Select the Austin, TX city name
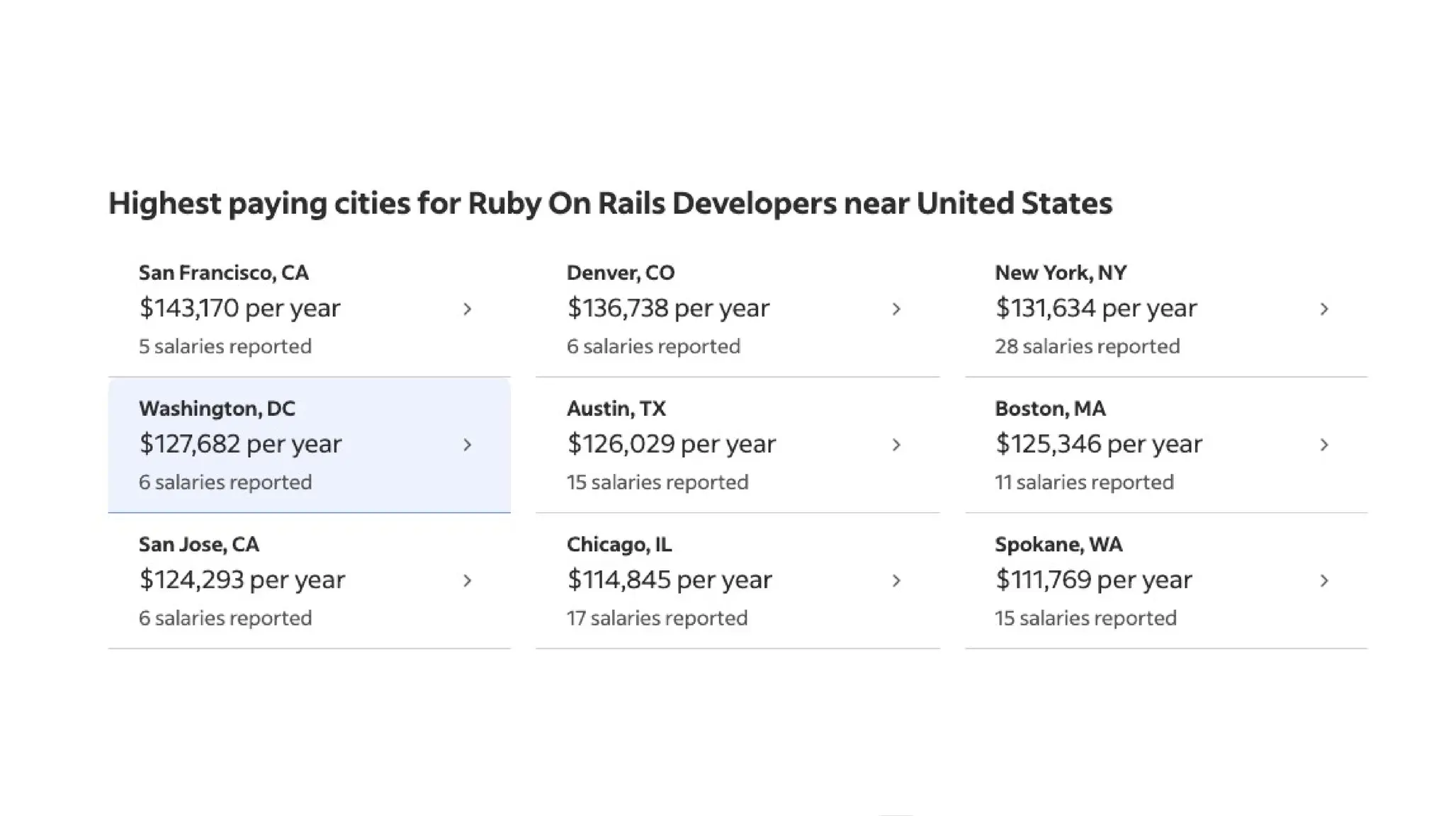 tap(616, 409)
